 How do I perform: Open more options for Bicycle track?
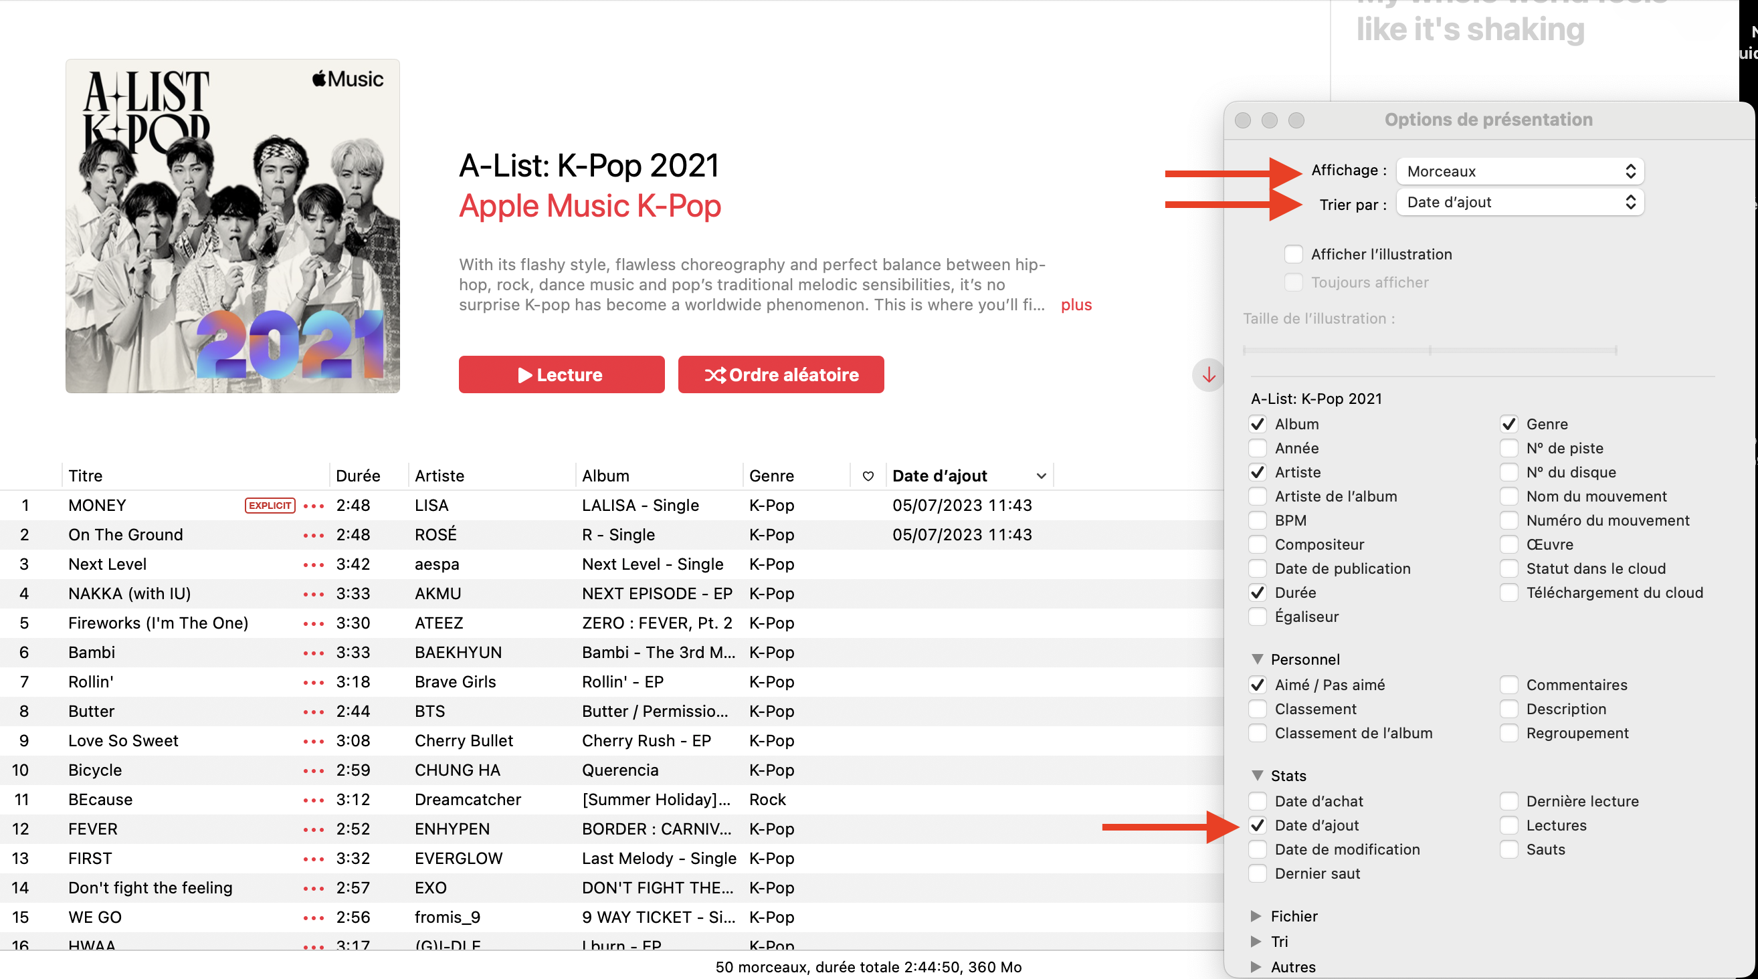click(313, 770)
